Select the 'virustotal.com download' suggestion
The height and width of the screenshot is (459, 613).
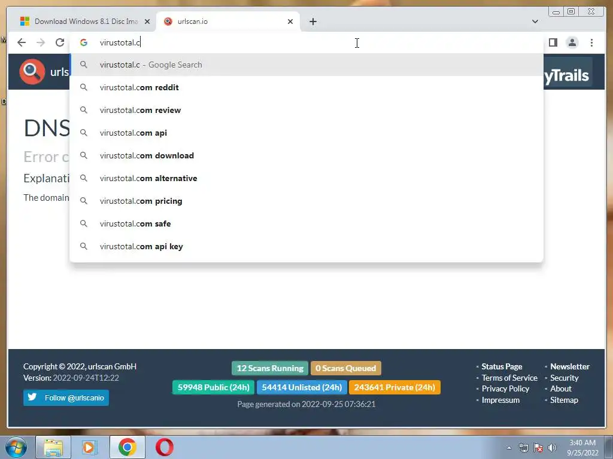pos(306,155)
